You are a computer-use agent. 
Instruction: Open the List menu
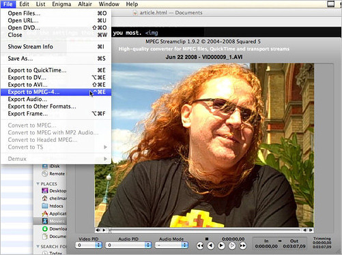(x=40, y=4)
